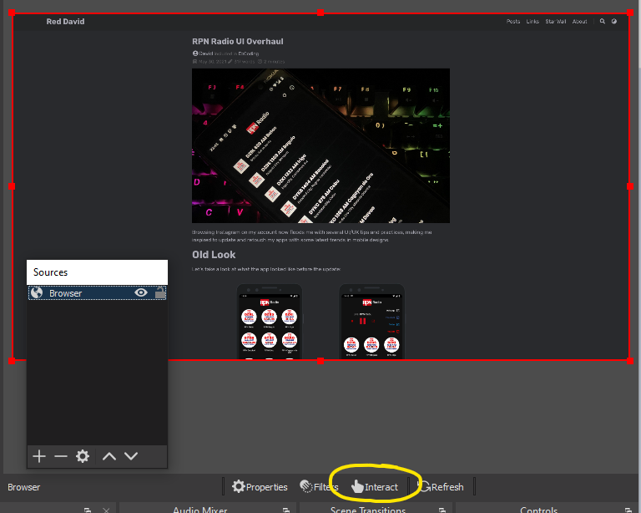This screenshot has width=641, height=513.
Task: Click the Interact hand icon
Action: pos(357,486)
